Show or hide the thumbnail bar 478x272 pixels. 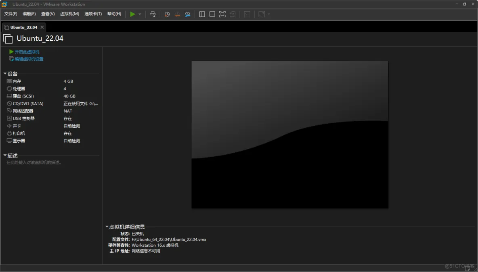pos(212,14)
